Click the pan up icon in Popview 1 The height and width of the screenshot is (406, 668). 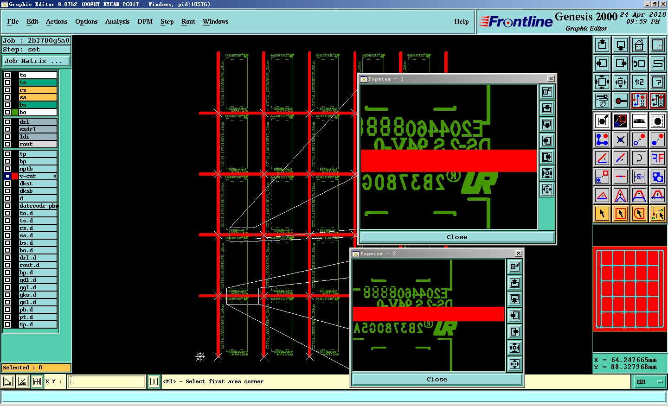(x=547, y=108)
